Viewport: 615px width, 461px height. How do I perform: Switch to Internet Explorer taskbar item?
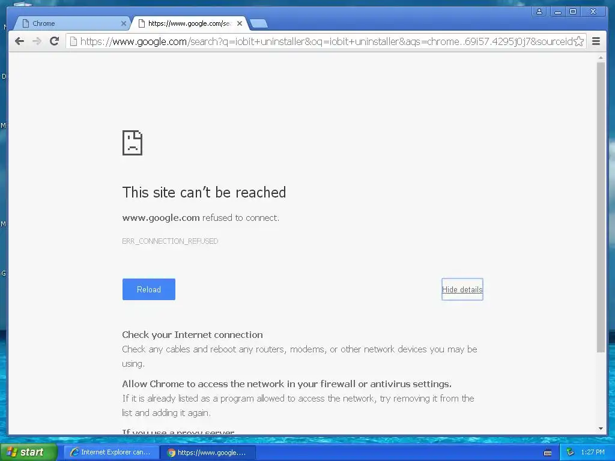[111, 453]
